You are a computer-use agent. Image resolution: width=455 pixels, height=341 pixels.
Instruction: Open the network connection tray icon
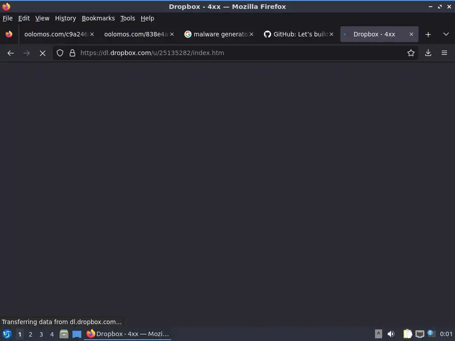(x=419, y=334)
